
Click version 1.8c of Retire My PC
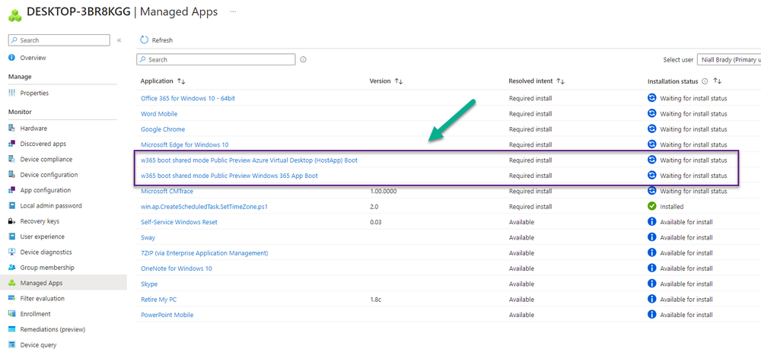[x=376, y=300]
